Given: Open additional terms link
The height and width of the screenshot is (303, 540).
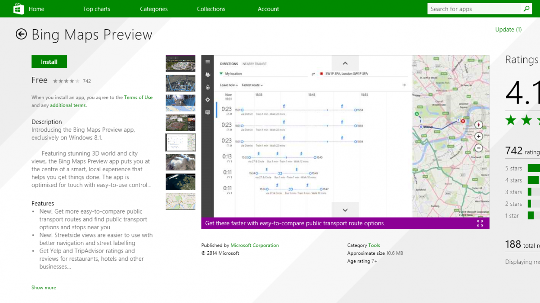Looking at the screenshot, I should pos(68,105).
